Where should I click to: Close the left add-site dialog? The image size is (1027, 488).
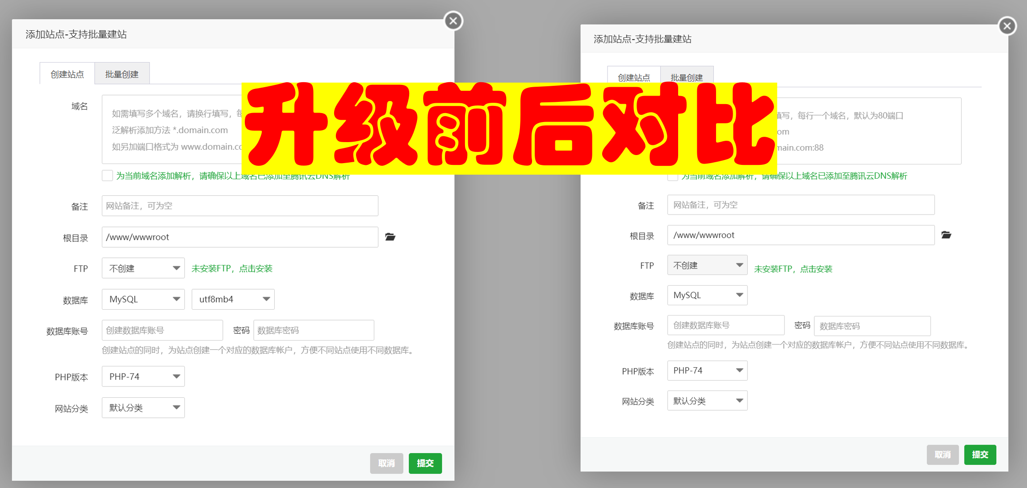(453, 21)
